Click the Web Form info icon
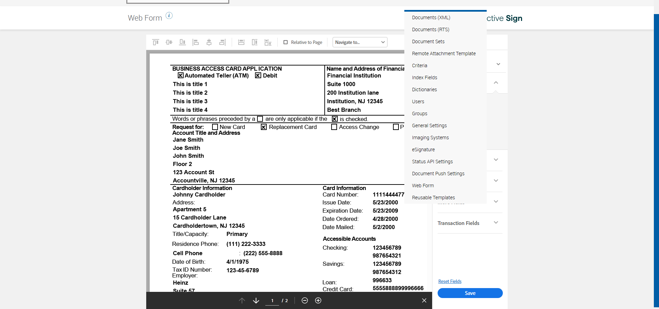 169,15
